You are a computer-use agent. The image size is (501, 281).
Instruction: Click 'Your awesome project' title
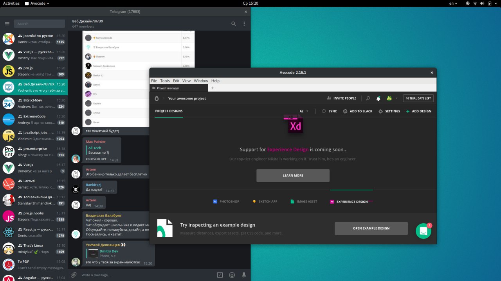(x=187, y=98)
